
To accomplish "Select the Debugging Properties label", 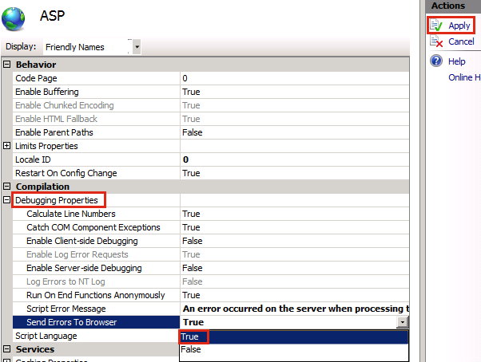I will coord(57,200).
